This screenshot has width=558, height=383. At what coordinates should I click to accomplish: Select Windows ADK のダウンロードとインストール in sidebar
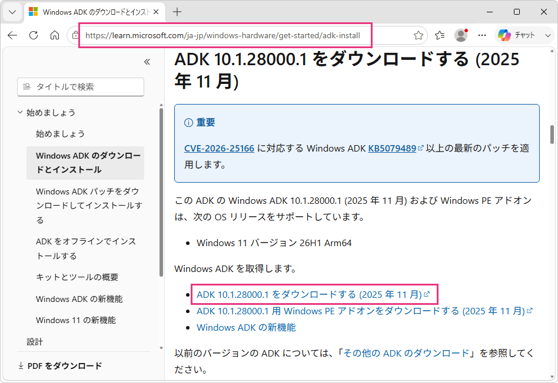[x=85, y=163]
